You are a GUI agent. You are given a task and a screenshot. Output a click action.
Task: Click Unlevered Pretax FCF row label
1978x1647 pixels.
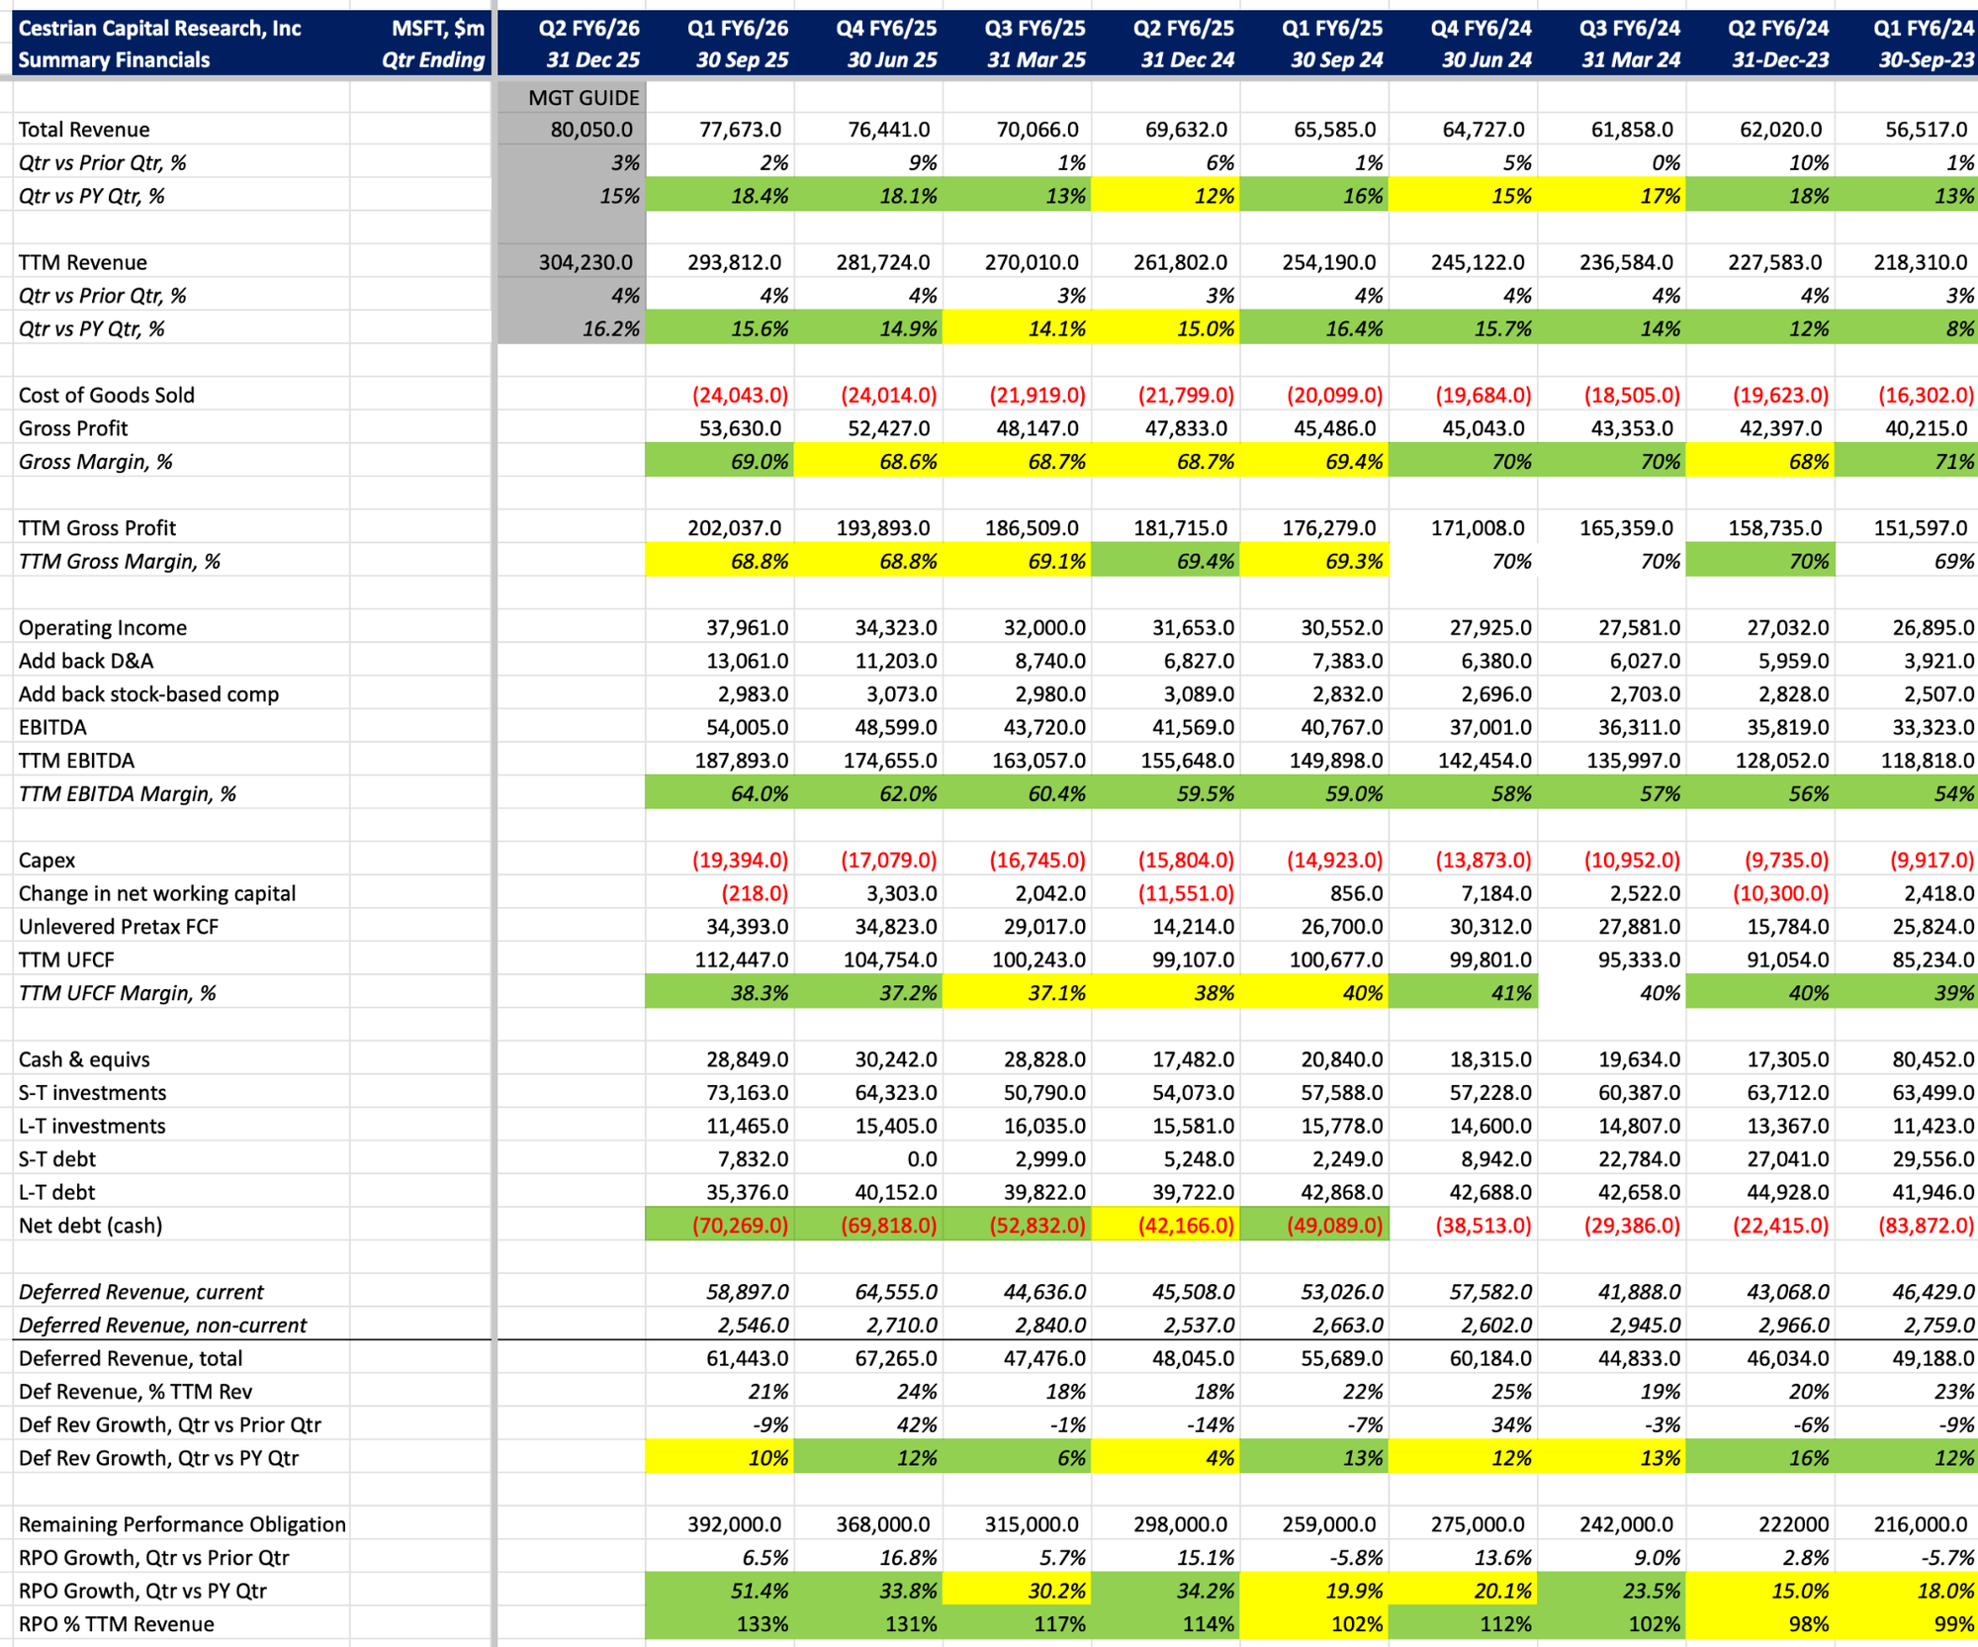(118, 926)
